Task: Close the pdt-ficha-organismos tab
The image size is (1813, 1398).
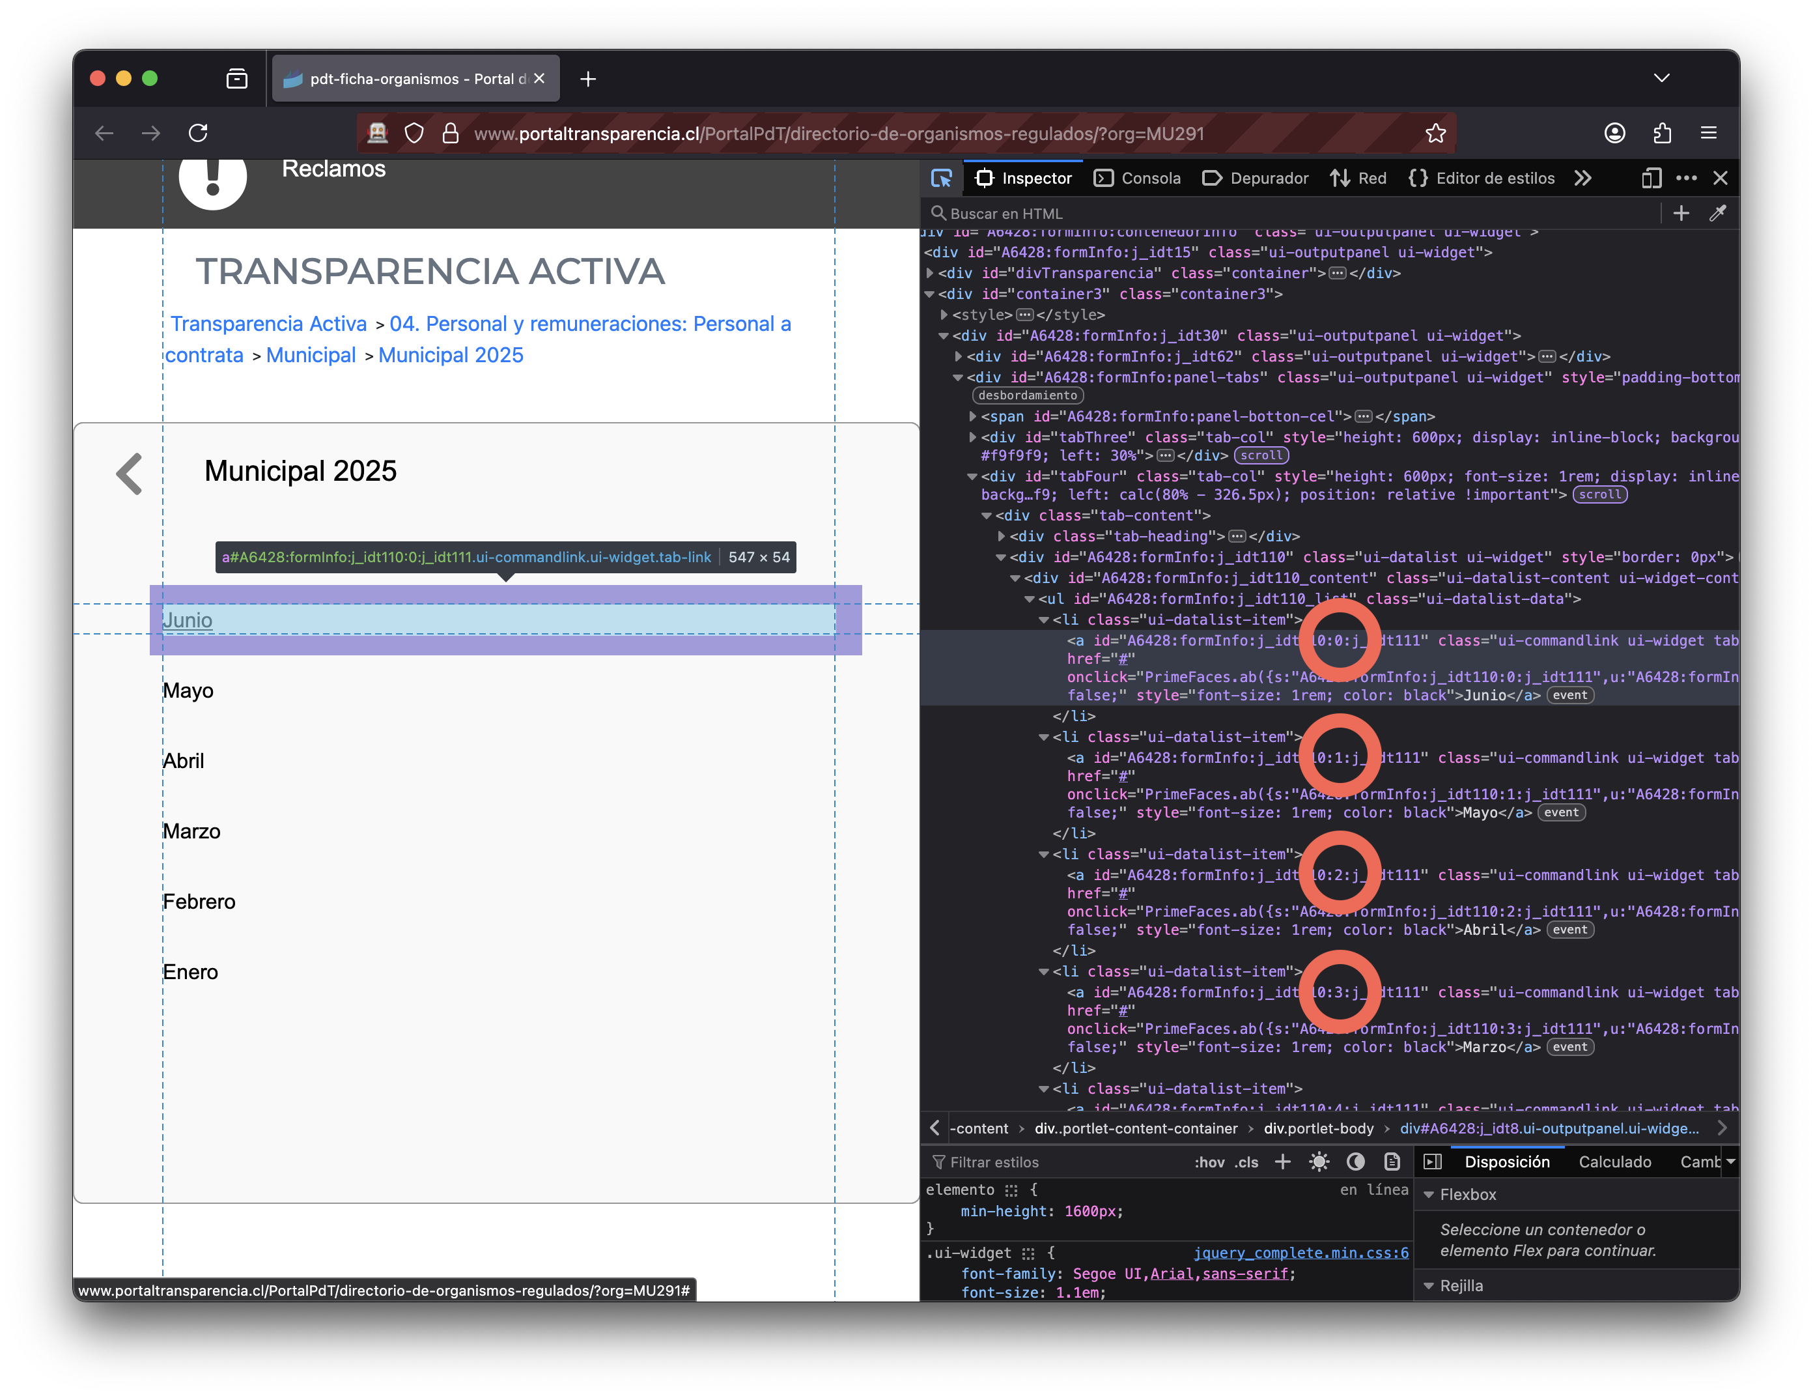Action: [x=539, y=78]
